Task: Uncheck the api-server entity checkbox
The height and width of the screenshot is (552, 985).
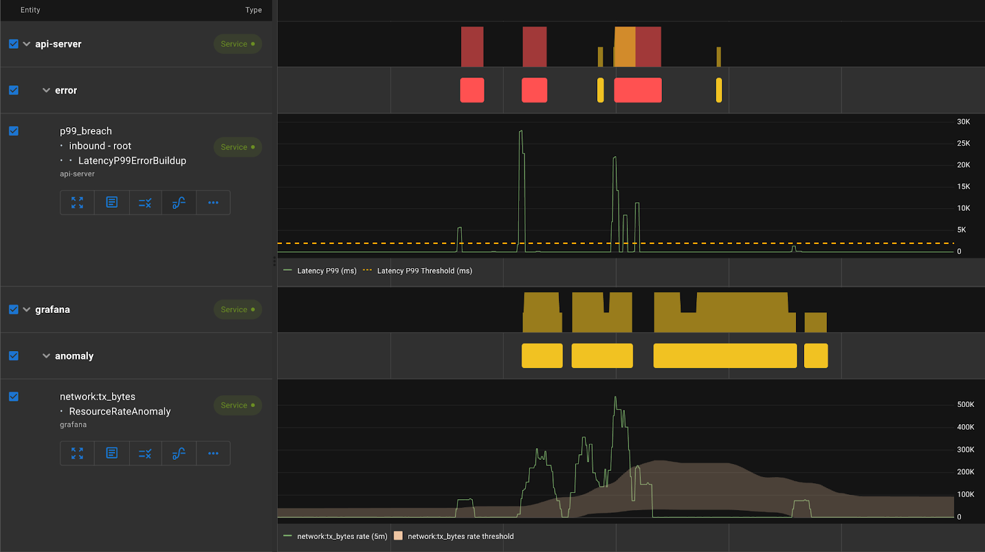Action: [x=14, y=44]
